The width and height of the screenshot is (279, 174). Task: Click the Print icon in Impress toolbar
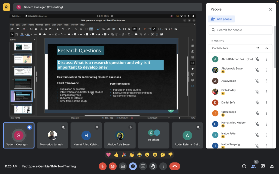click(x=36, y=29)
